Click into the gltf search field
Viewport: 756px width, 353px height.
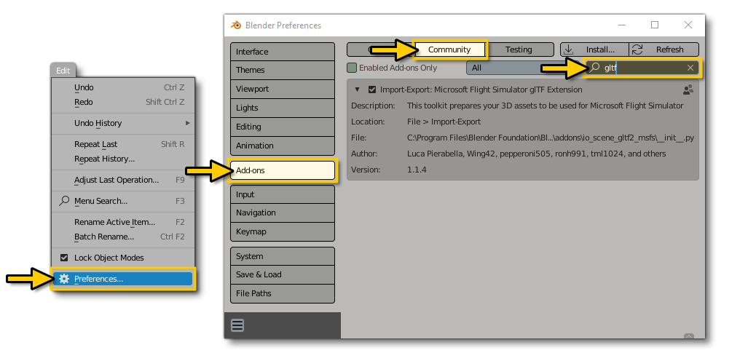point(642,68)
